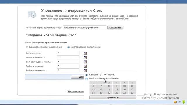Select hour 15 in the hour grid
Image resolution: width=187 pixels, height=105 pixels.
point(117,90)
